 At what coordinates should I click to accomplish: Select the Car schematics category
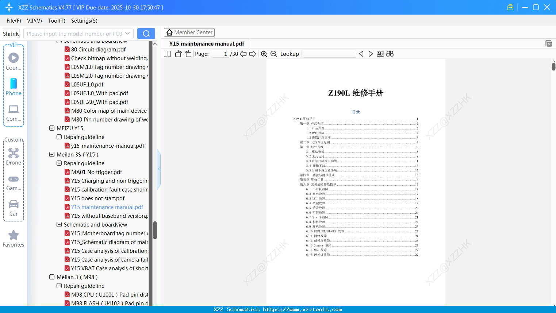tap(13, 207)
